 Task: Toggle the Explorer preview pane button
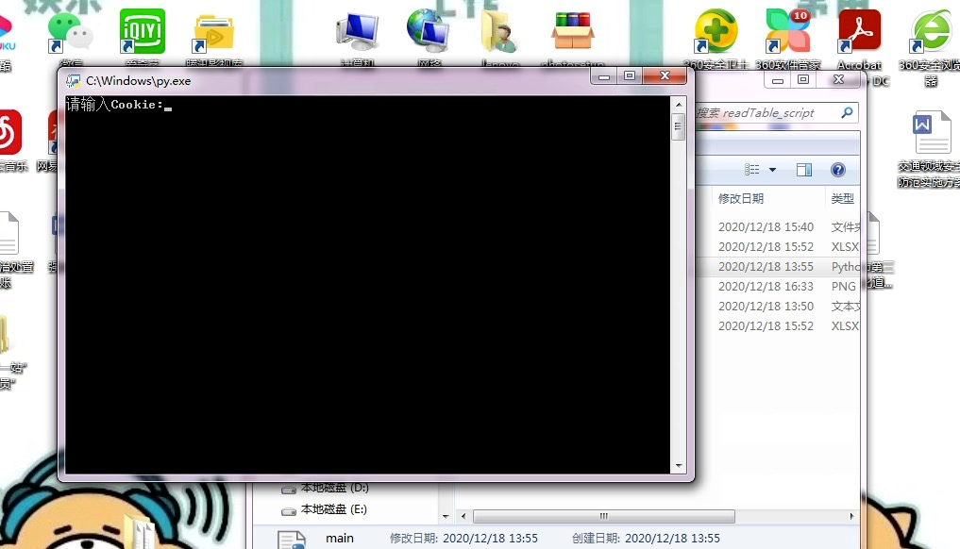(x=804, y=170)
